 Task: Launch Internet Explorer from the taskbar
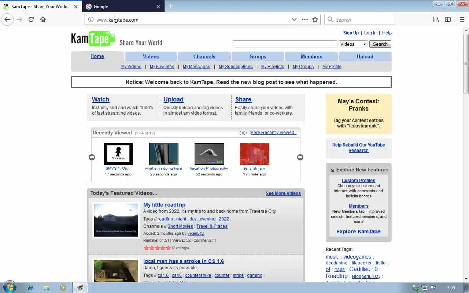click(x=30, y=288)
